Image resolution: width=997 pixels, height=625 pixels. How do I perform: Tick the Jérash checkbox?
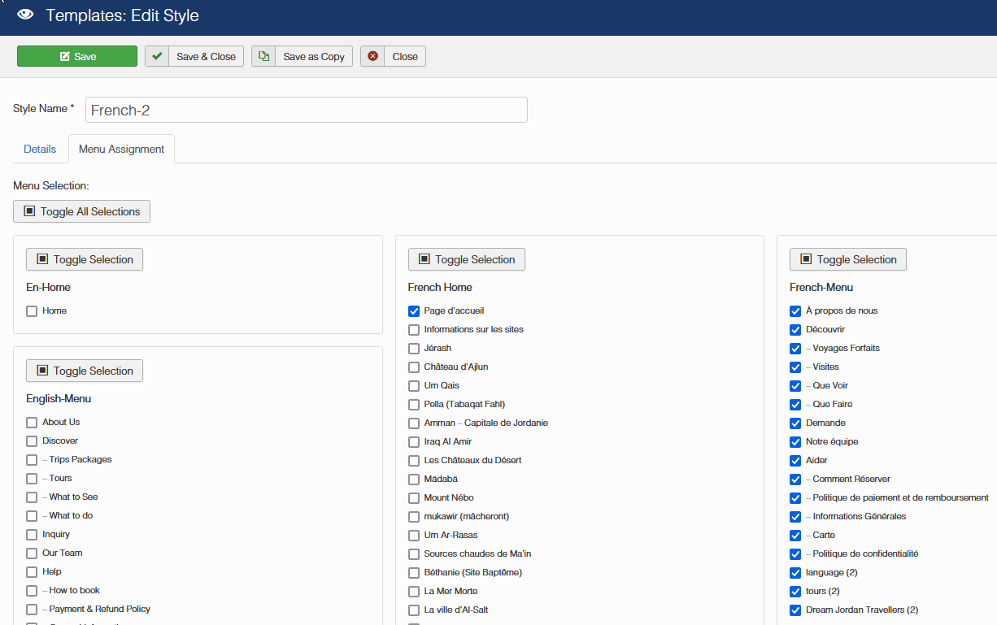414,349
